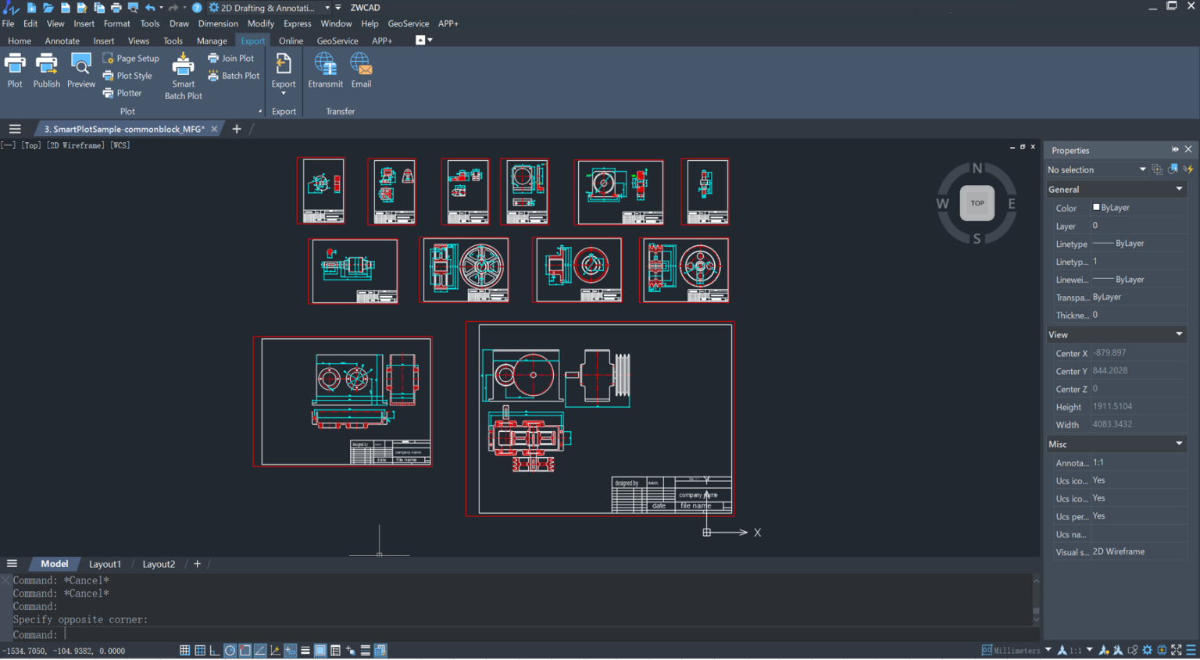The width and height of the screenshot is (1200, 660).
Task: Select the Email transfer tool
Action: [x=360, y=70]
